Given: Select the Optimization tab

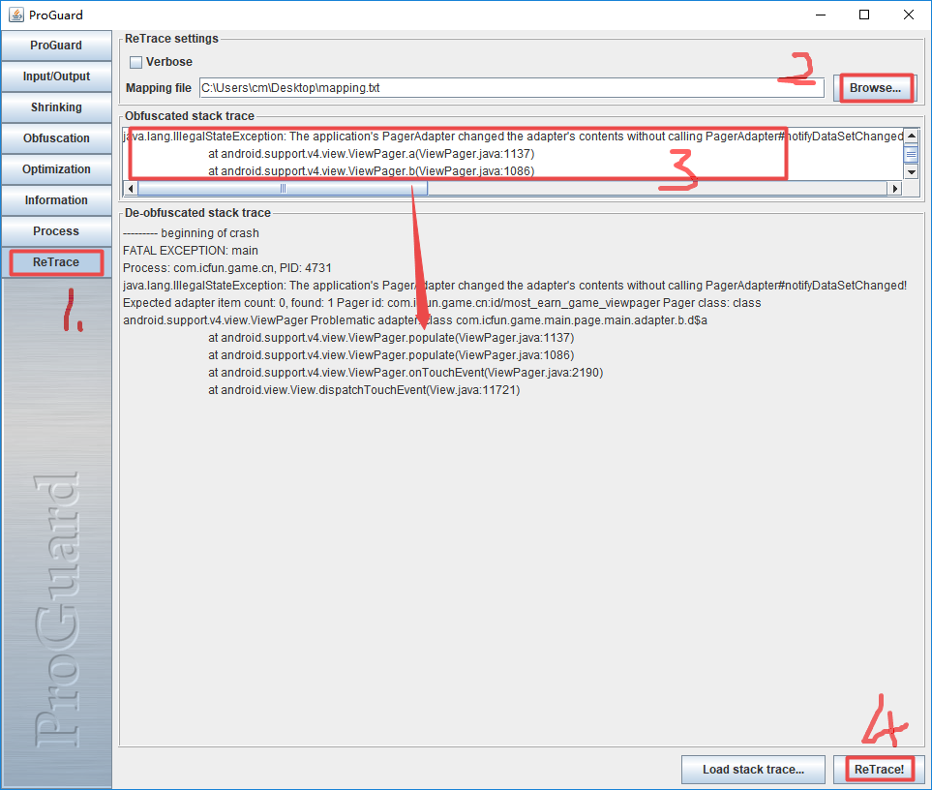Looking at the screenshot, I should coord(56,169).
